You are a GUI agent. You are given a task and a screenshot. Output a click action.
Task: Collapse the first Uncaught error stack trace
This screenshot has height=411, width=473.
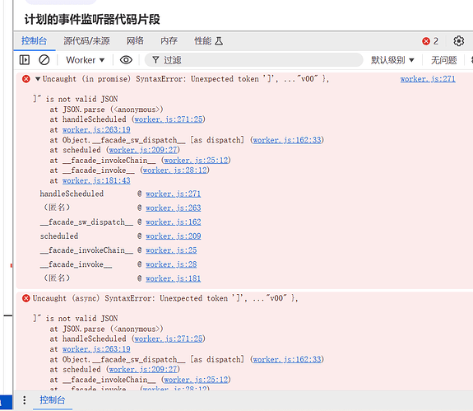(38, 79)
